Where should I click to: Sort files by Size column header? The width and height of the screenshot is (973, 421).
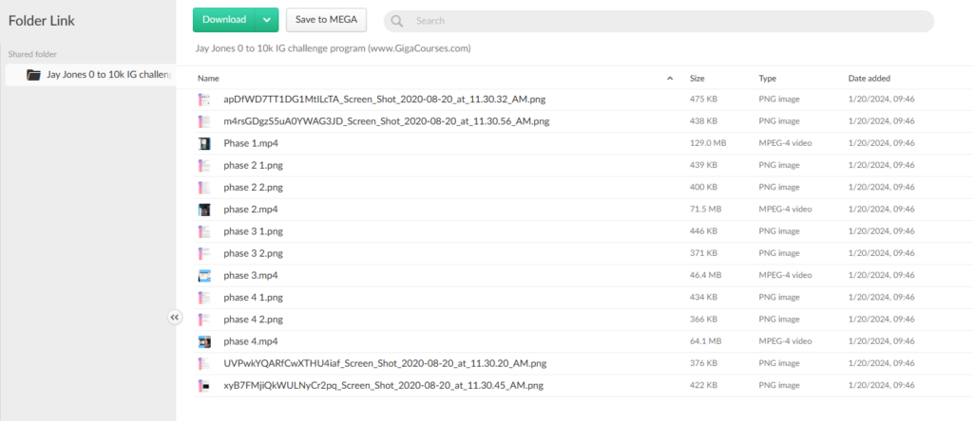click(696, 79)
